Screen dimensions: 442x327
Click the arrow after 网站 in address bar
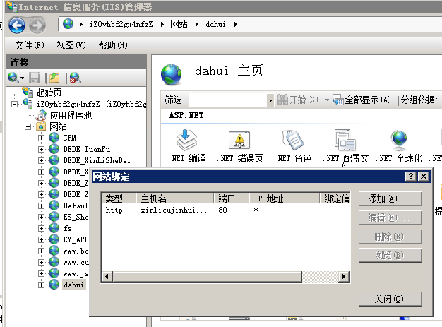point(197,25)
